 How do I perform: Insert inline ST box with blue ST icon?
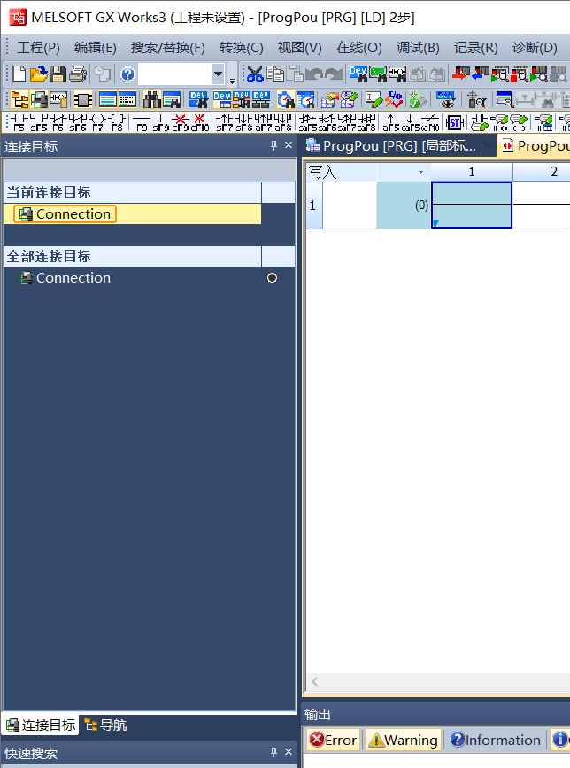(455, 122)
